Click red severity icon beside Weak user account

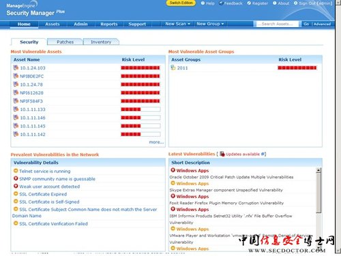[16, 186]
